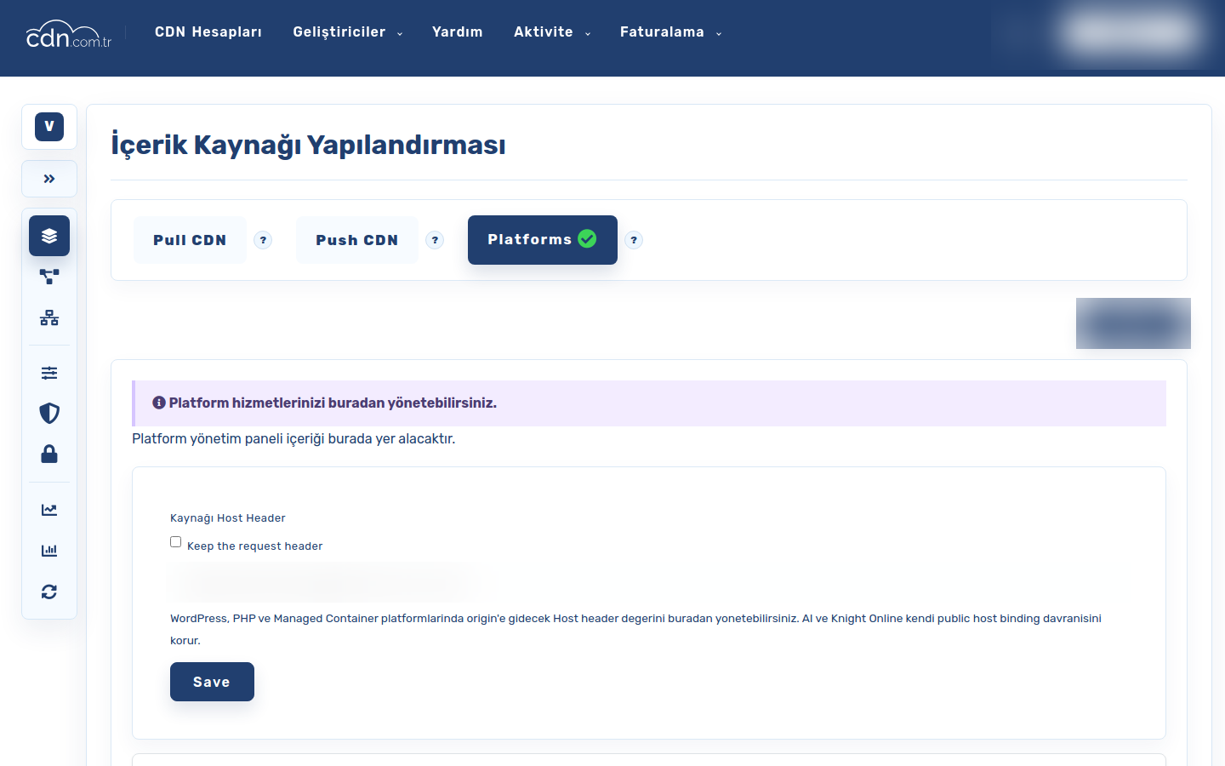Click the WordPress, PHP ve Managed Container help text
Screen dimensions: 1225x766
pos(635,629)
